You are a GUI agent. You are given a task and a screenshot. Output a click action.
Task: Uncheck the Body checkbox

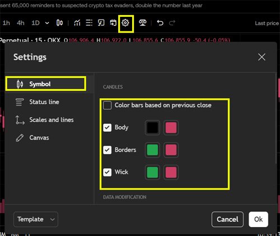(108, 128)
